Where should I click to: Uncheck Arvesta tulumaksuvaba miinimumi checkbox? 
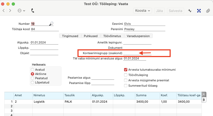tap(126, 70)
